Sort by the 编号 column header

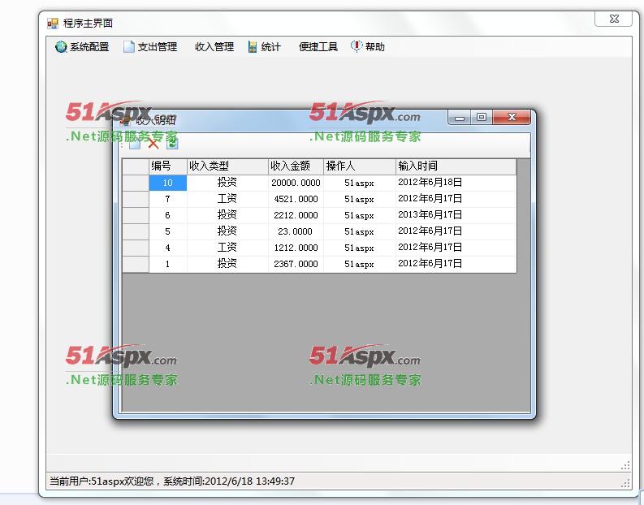pos(167,166)
